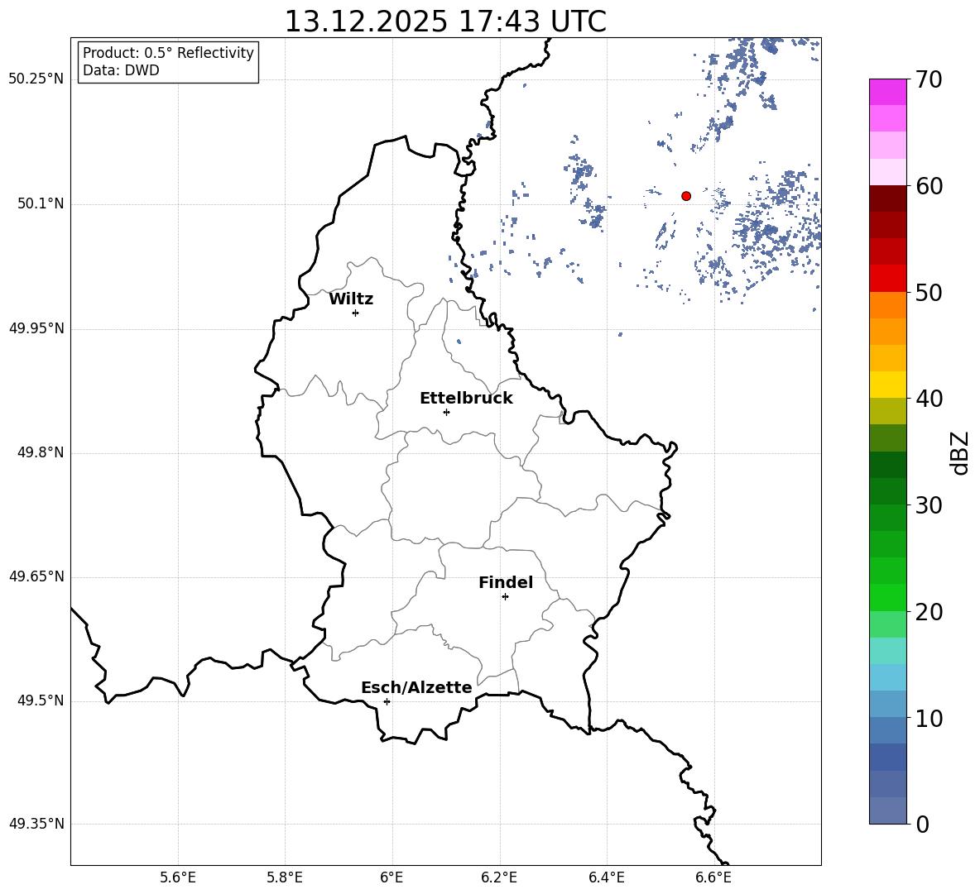Click the "Wiltz" city label
This screenshot has width=980, height=894.
351,299
